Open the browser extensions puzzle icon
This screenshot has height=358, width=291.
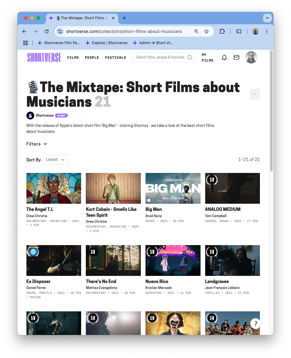click(x=222, y=31)
